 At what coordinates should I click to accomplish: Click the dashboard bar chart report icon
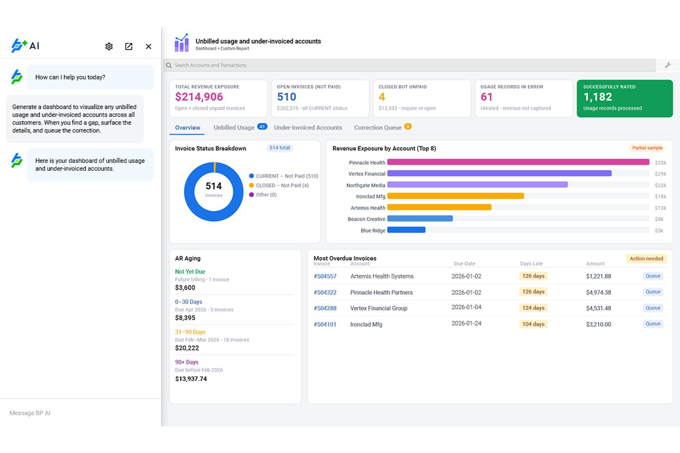(x=181, y=43)
